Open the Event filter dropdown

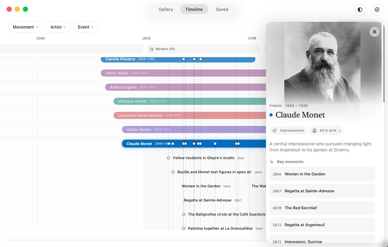coord(86,27)
